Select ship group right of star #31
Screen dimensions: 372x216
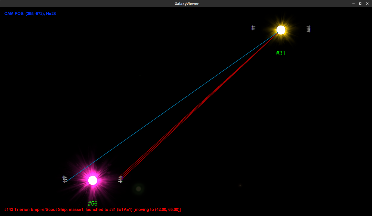(308, 29)
